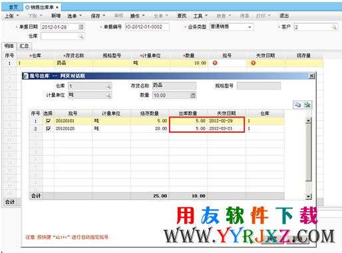Click 退出 in the toolbar

click(284, 16)
